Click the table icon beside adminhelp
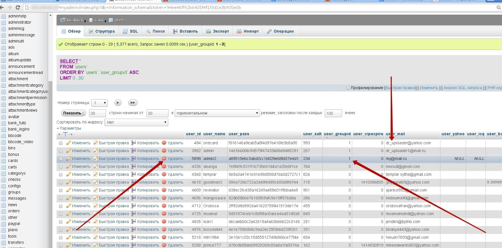This screenshot has width=502, height=248. [x=3, y=16]
